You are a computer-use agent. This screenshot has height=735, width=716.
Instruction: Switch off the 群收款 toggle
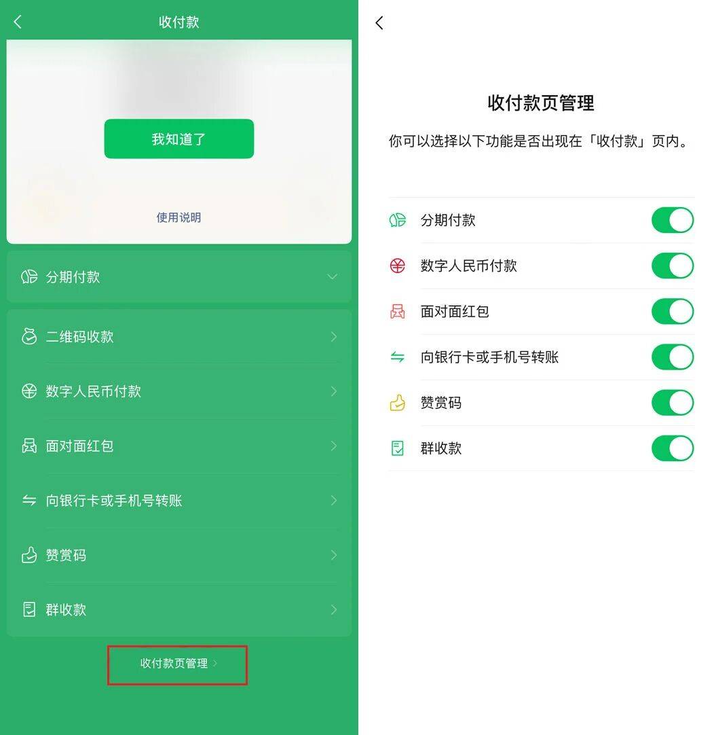tap(673, 448)
